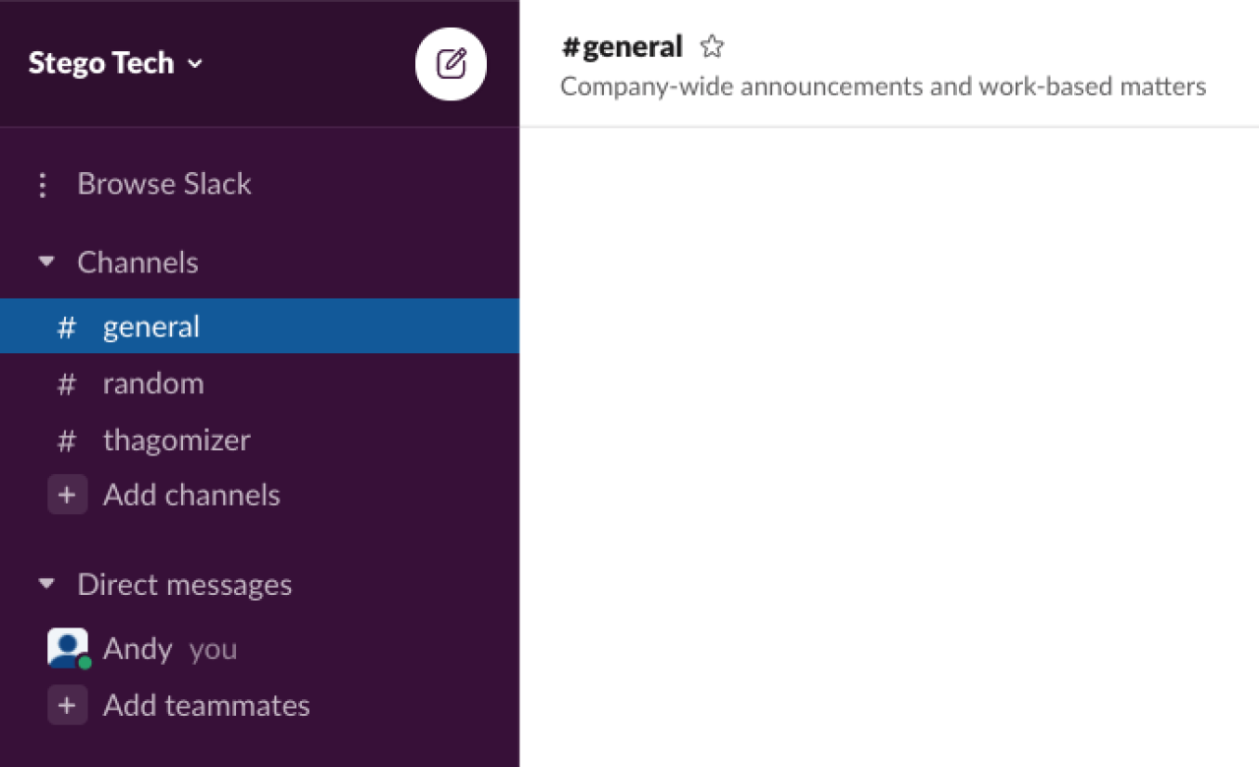Star the #general channel

pos(712,46)
